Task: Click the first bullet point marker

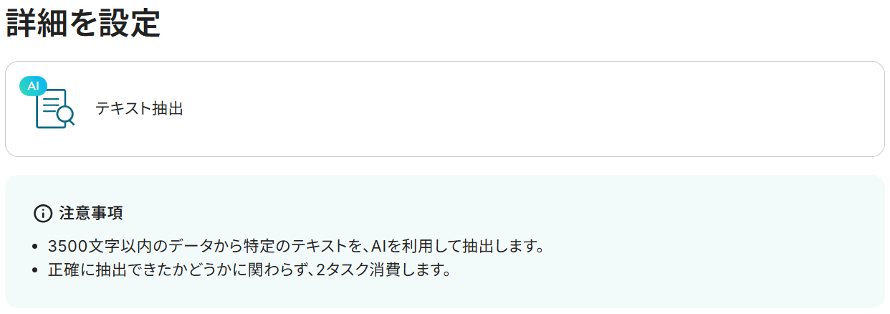Action: click(x=36, y=247)
